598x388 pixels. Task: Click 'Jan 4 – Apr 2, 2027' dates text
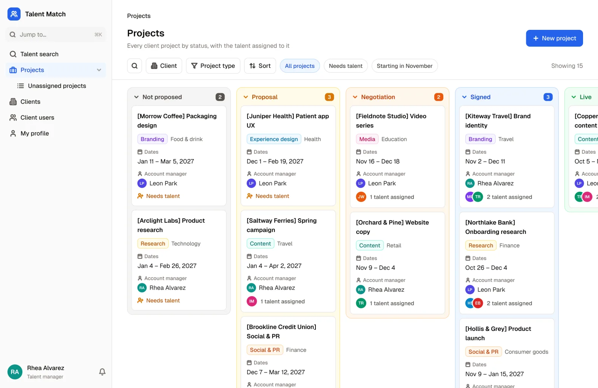click(274, 266)
